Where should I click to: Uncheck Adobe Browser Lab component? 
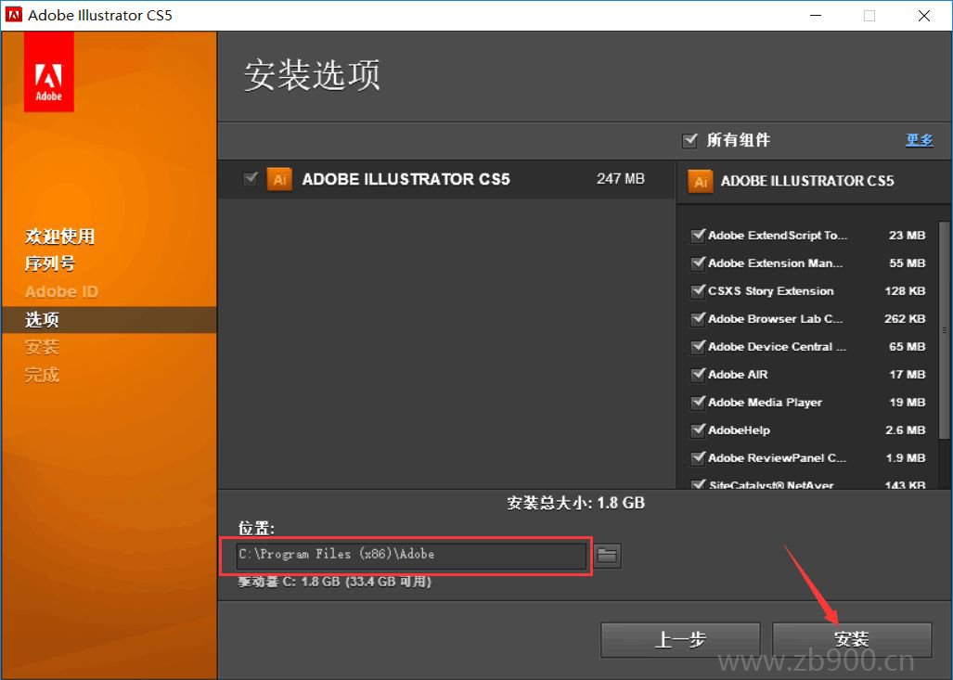pos(698,319)
